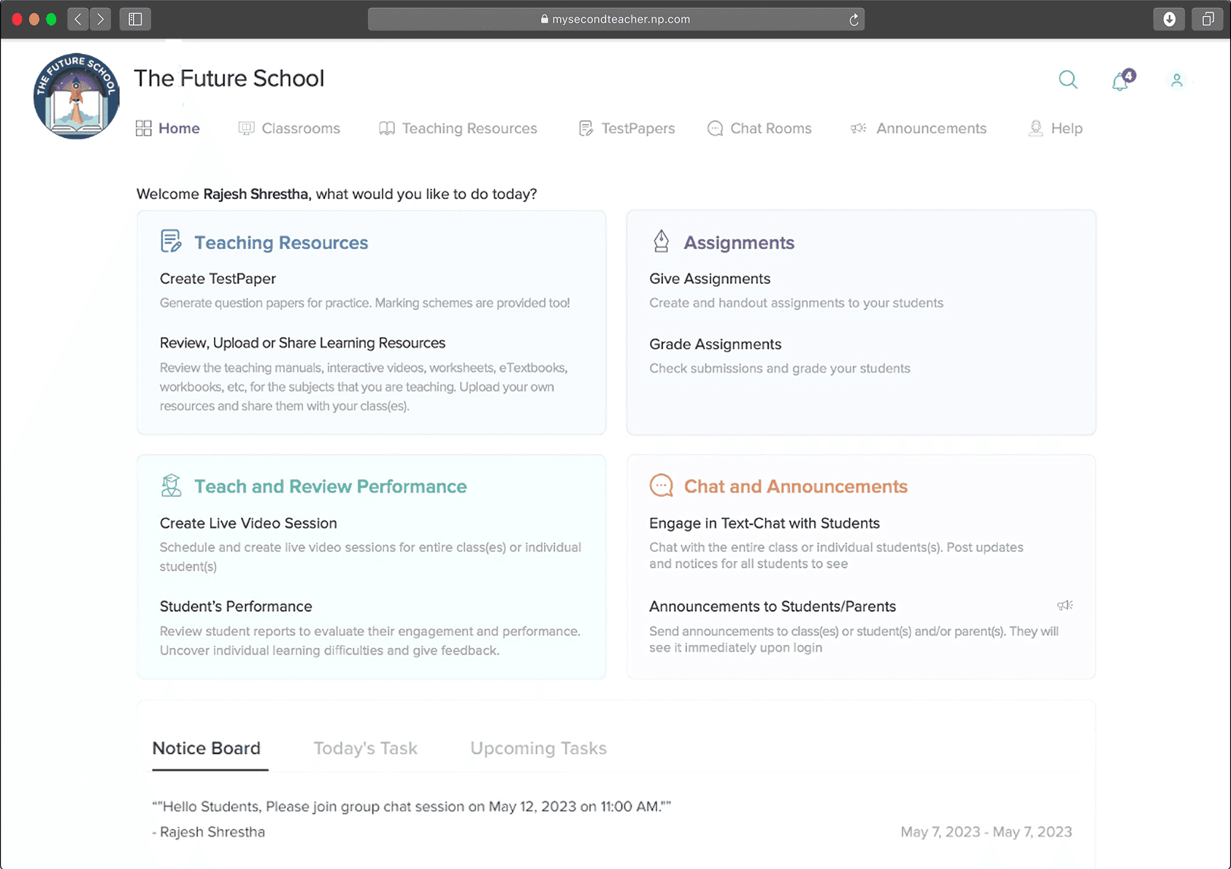Go back with browser back arrow
The image size is (1231, 869).
[78, 19]
